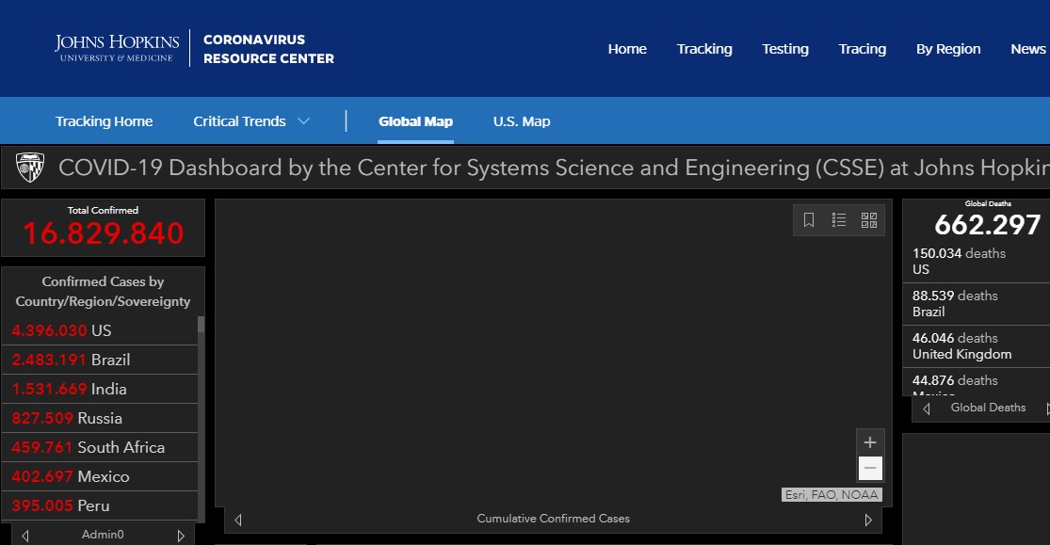
Task: Open the map legend list icon
Action: [839, 219]
